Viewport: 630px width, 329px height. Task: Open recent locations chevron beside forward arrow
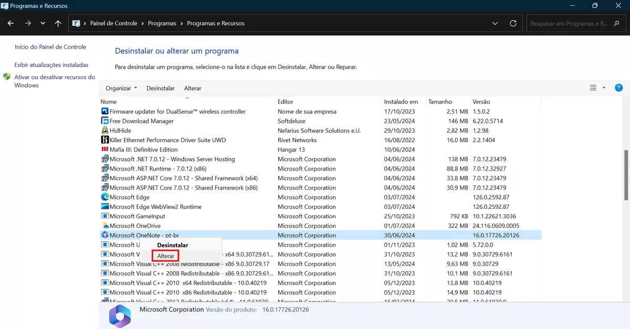pyautogui.click(x=43, y=24)
